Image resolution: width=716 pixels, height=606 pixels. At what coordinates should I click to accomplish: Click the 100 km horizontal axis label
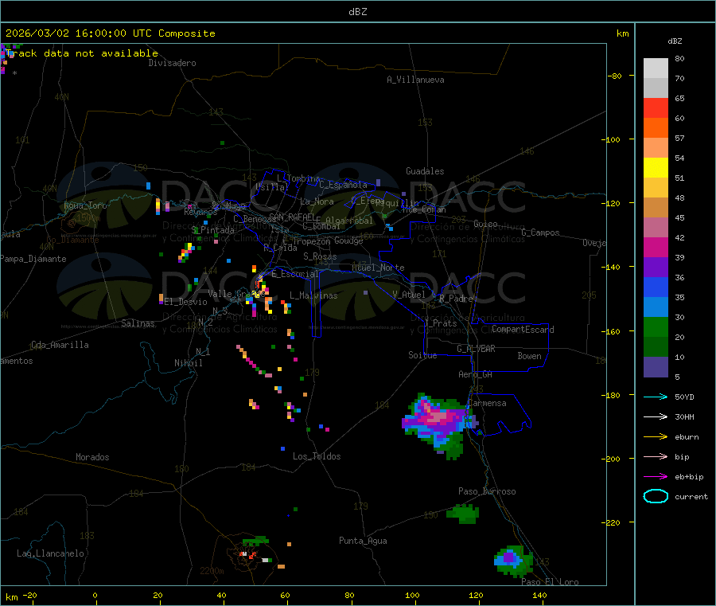click(x=412, y=595)
